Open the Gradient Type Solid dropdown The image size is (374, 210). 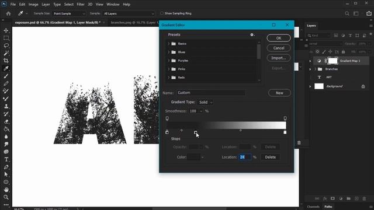205,102
